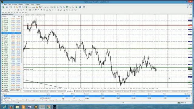
Task: Switch chart to bar chart icon
Action: [x=52, y=7]
